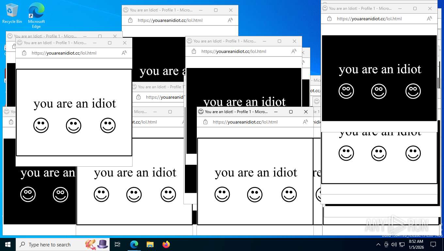The width and height of the screenshot is (444, 251).
Task: Maximize the frontmost bottom-center window
Action: pos(291,112)
